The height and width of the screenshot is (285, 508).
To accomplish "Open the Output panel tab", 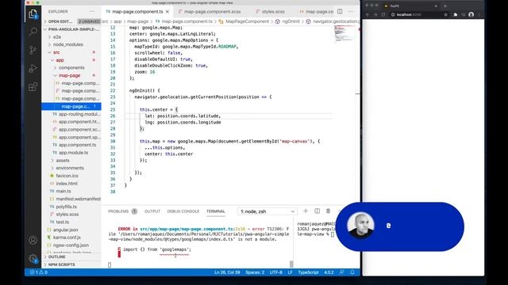I will click(152, 211).
